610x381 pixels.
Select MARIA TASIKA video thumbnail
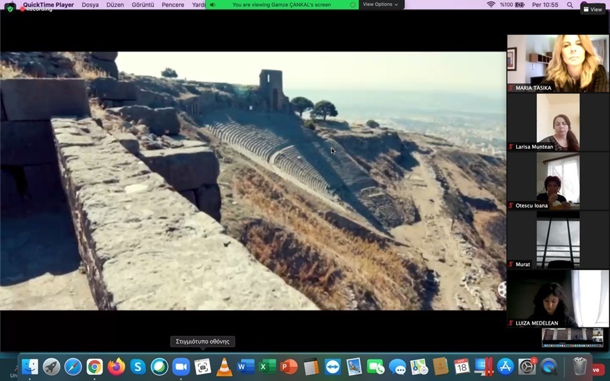(558, 64)
